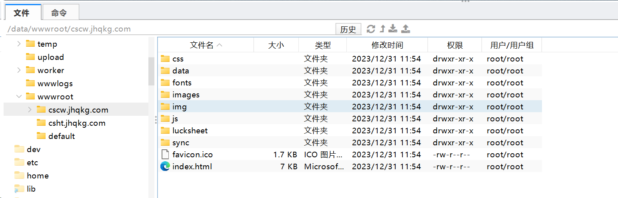Collapse the wwwroot folder tree

(x=19, y=97)
